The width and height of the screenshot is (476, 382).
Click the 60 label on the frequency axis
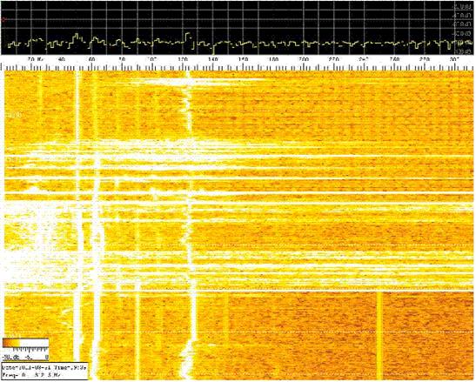click(92, 59)
